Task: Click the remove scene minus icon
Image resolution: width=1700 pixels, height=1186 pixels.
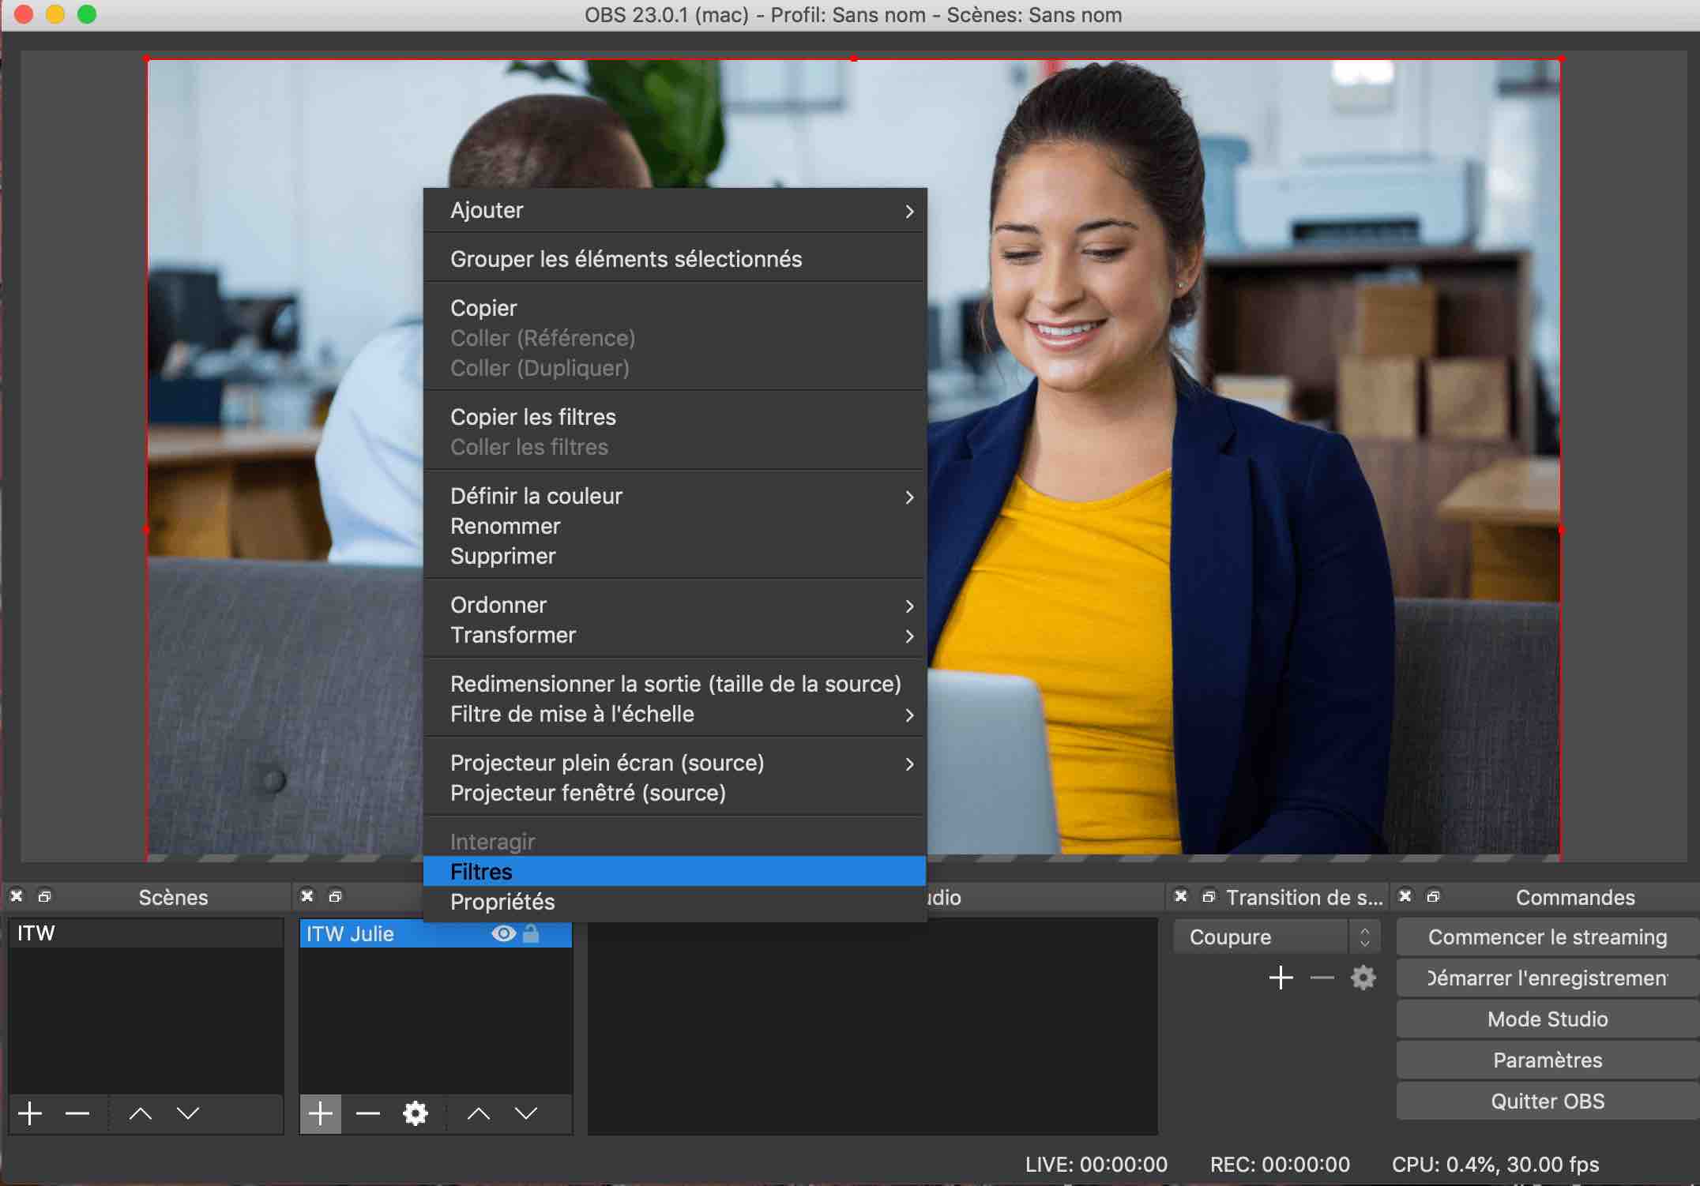Action: click(77, 1113)
